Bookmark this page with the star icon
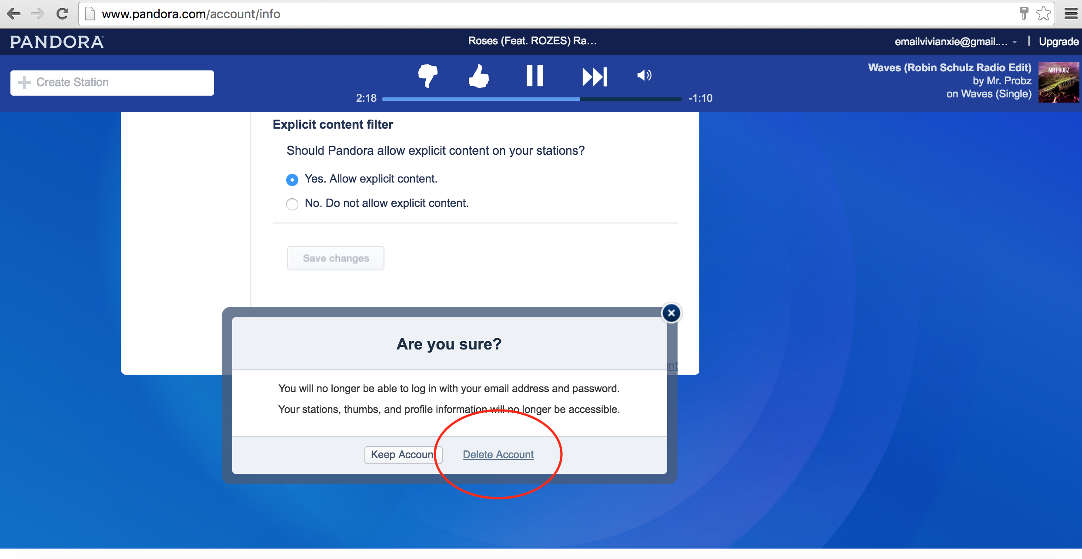 pyautogui.click(x=1044, y=14)
